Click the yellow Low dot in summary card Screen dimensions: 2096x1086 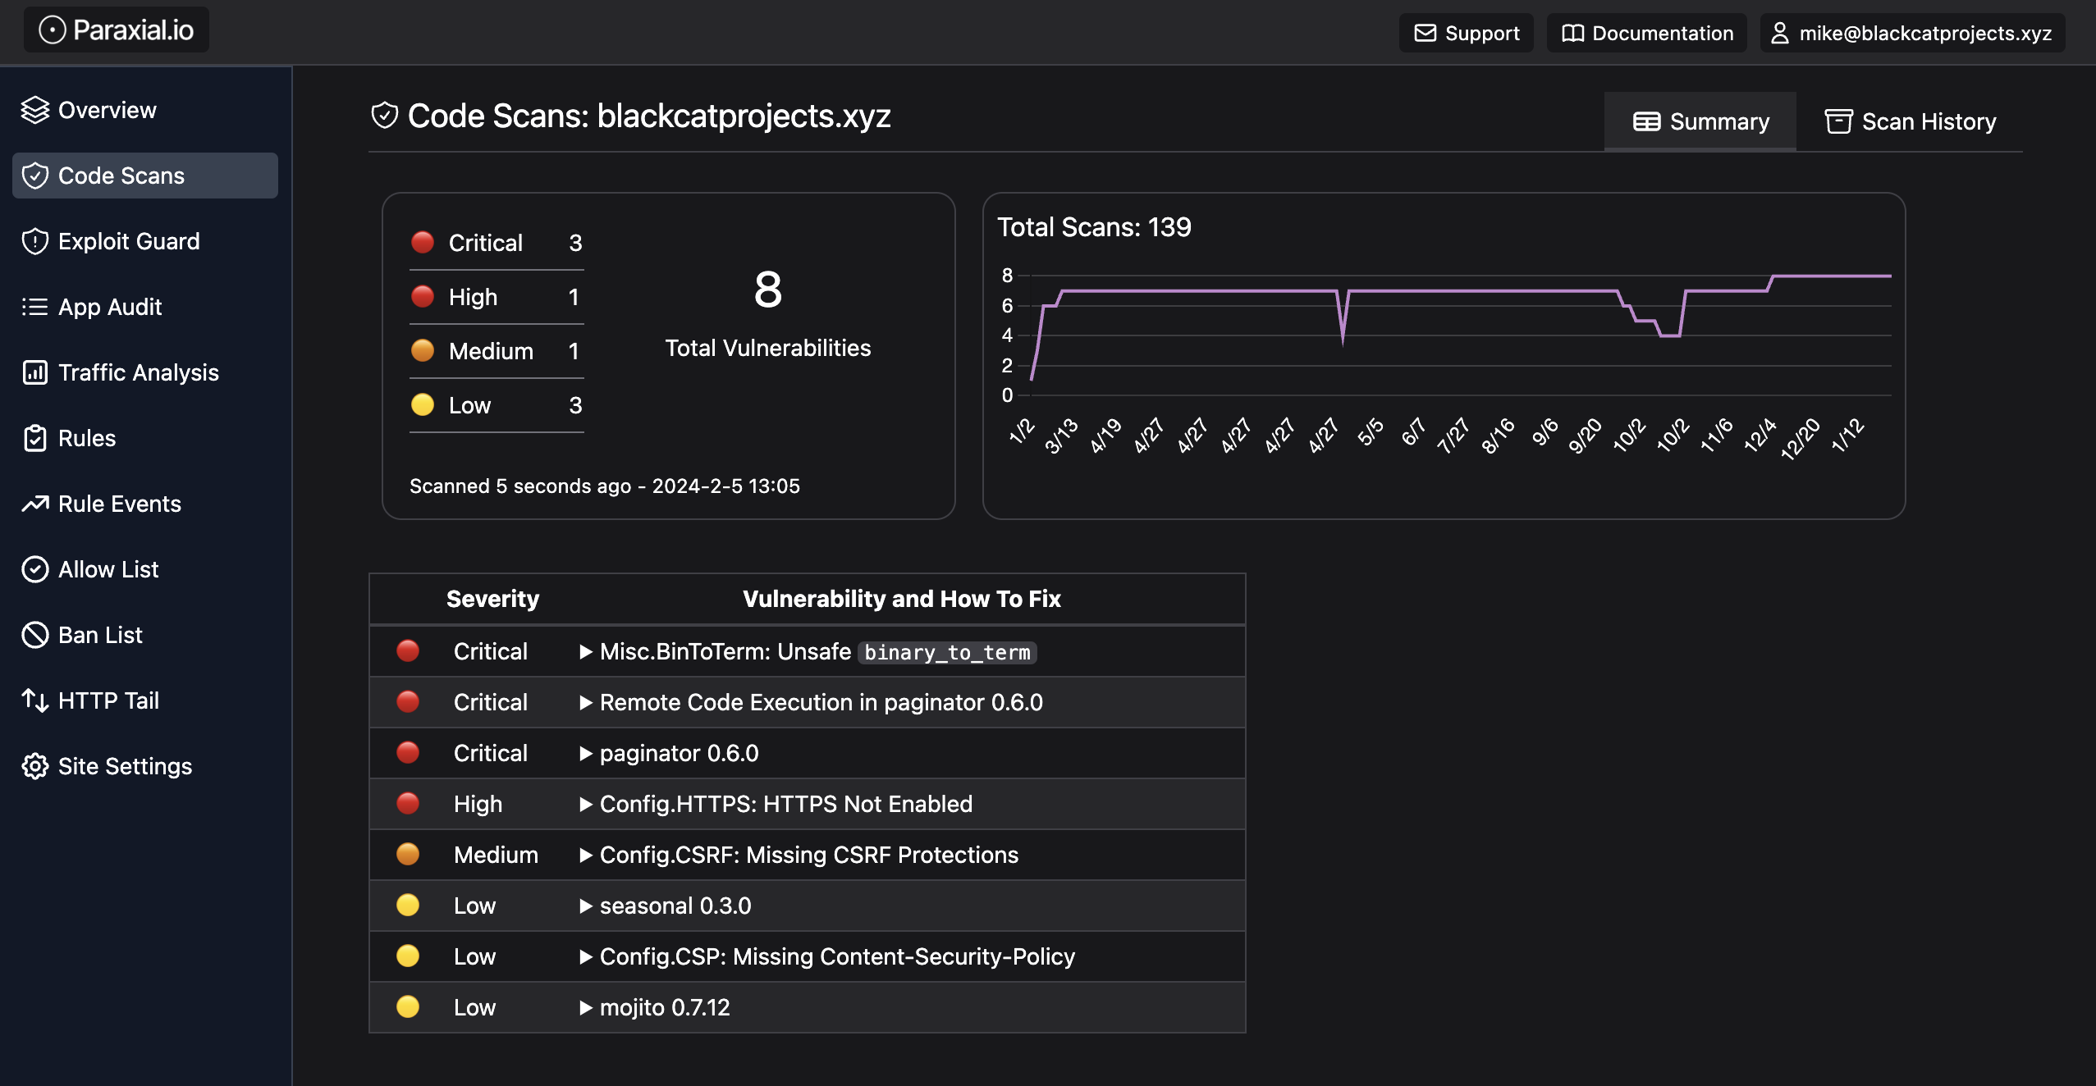tap(423, 404)
